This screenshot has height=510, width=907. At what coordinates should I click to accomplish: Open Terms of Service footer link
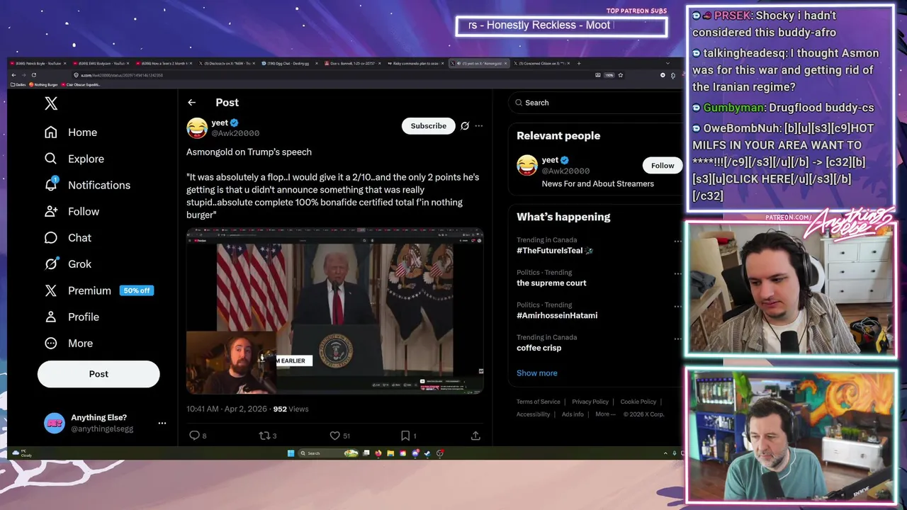coord(538,402)
